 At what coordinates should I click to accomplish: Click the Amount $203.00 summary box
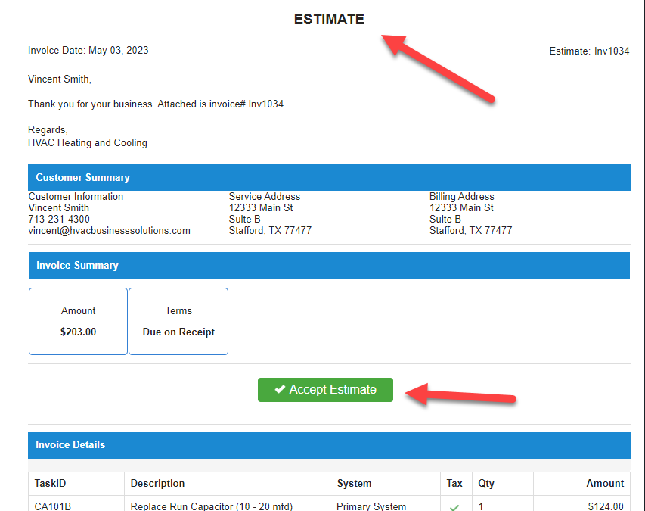[78, 321]
